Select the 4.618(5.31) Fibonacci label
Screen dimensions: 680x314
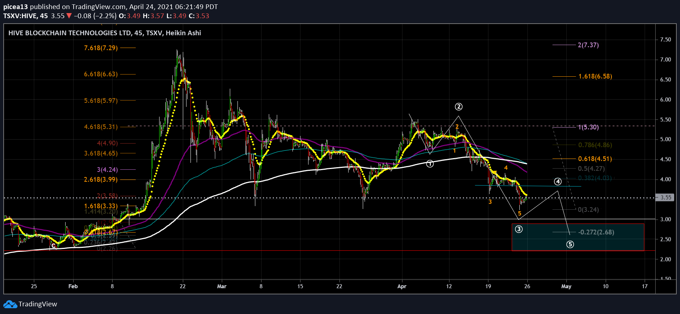tap(101, 127)
